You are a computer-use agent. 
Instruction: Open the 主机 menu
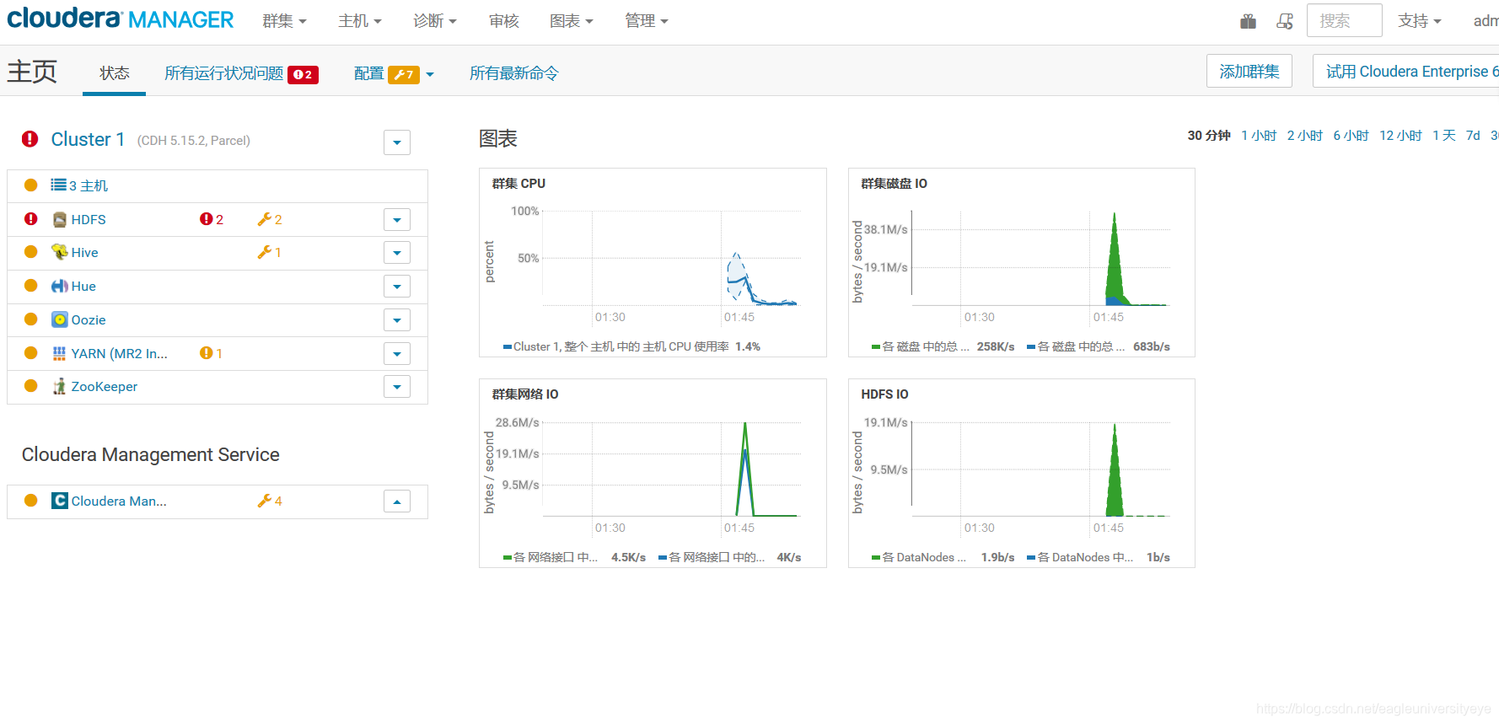tap(360, 21)
